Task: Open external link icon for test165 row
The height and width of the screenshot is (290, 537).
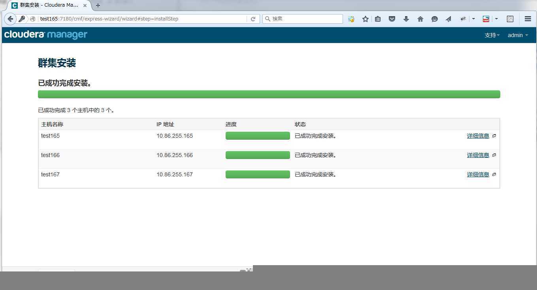Action: [494, 136]
